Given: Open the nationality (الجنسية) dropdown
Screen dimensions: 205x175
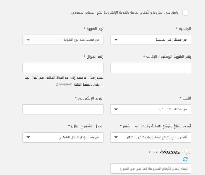Looking at the screenshot, I should [x=151, y=40].
